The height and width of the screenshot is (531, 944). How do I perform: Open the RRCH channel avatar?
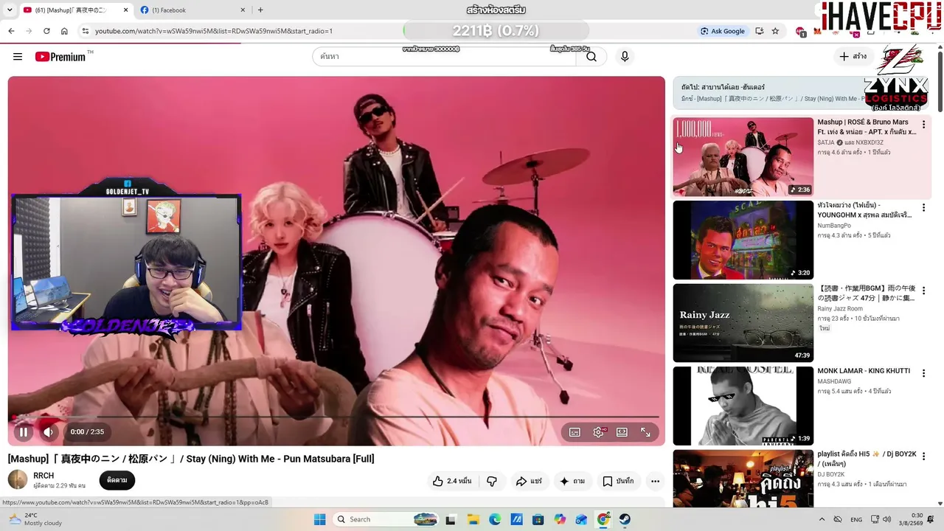point(18,480)
